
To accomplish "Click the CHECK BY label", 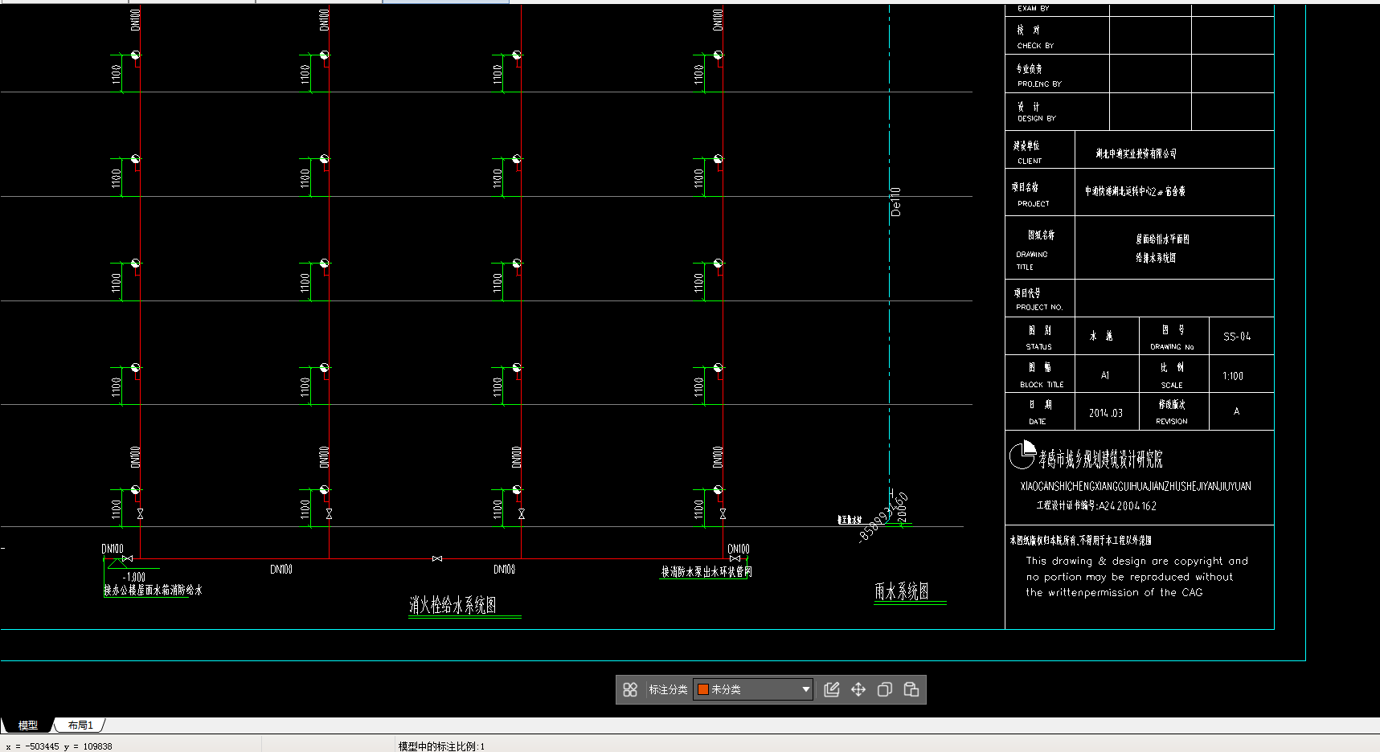I will tap(1035, 46).
